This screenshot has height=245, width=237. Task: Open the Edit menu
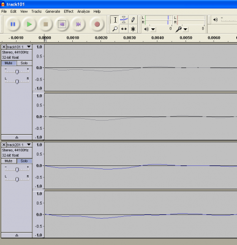click(x=13, y=12)
